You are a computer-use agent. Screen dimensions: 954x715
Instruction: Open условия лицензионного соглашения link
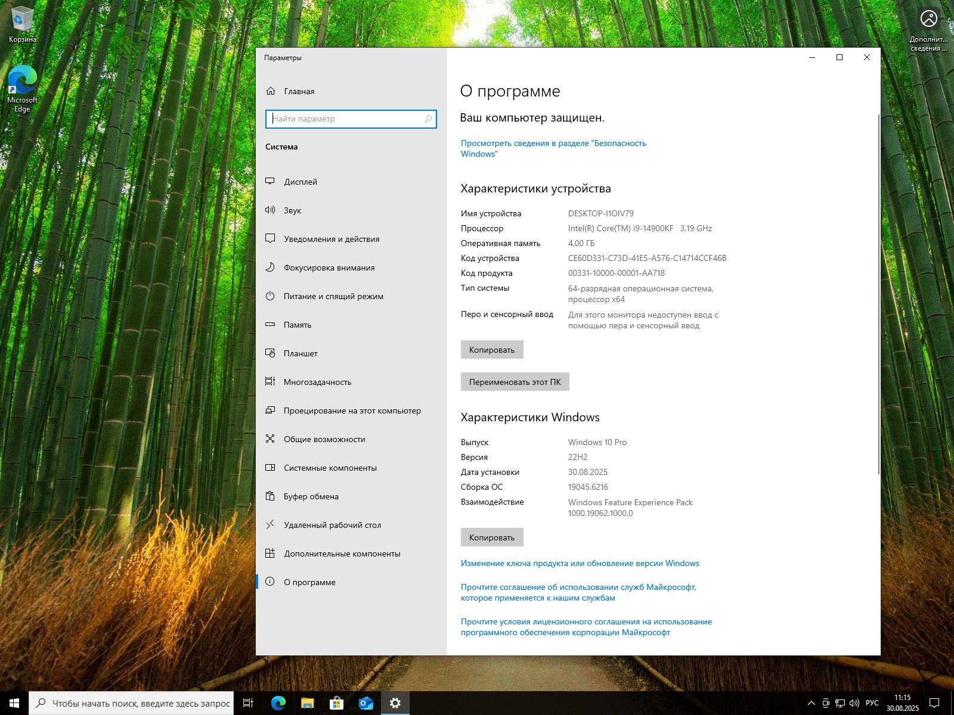click(586, 627)
